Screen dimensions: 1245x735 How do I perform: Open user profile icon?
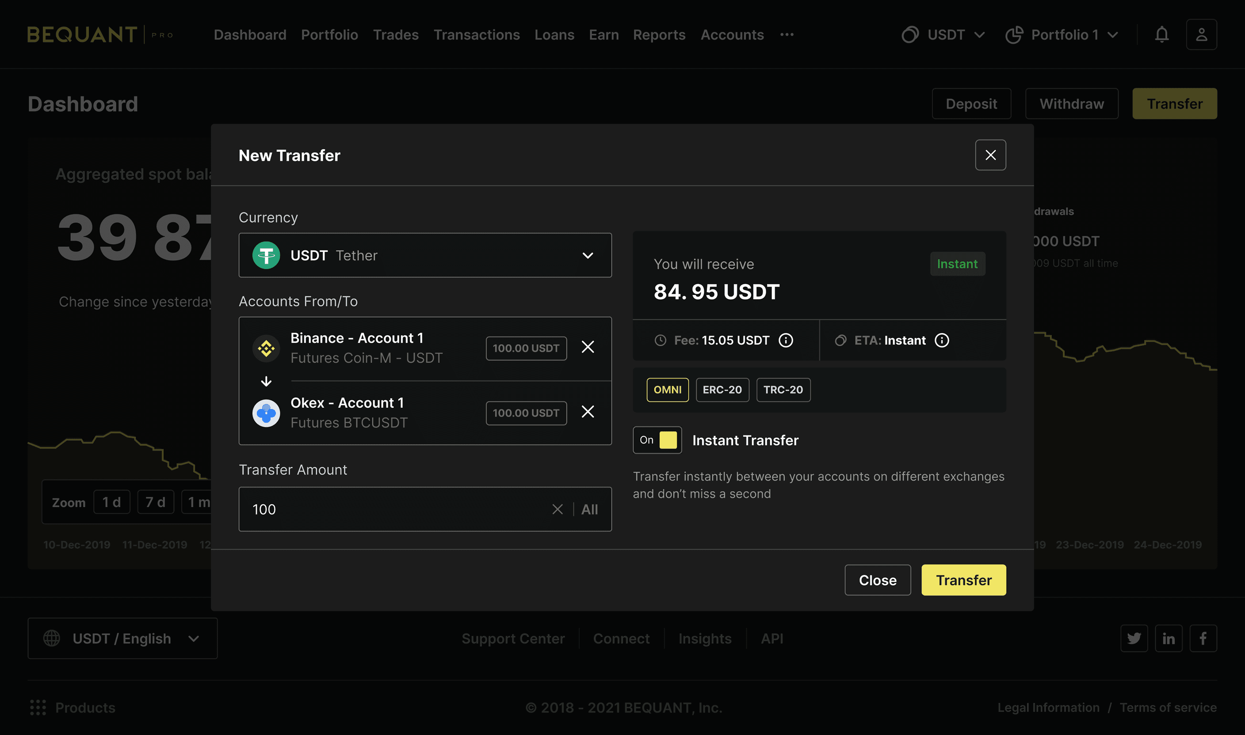coord(1201,34)
